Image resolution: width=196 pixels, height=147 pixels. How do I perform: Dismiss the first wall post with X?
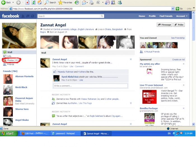[131, 59]
